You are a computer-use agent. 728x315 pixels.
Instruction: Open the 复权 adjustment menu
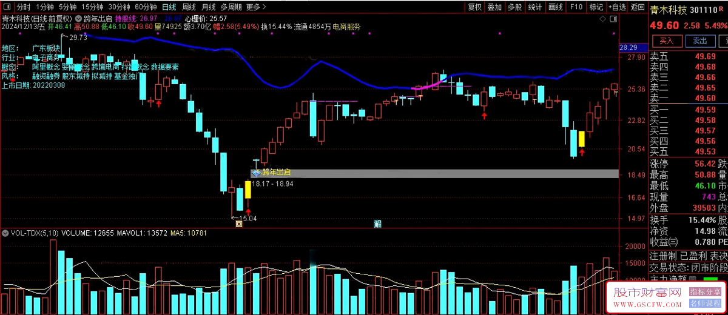[x=474, y=7]
